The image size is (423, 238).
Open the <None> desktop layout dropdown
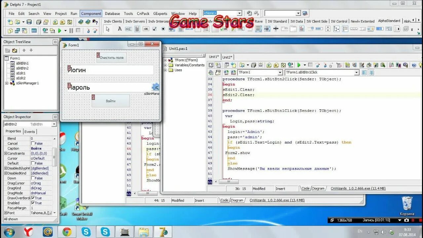(x=240, y=13)
